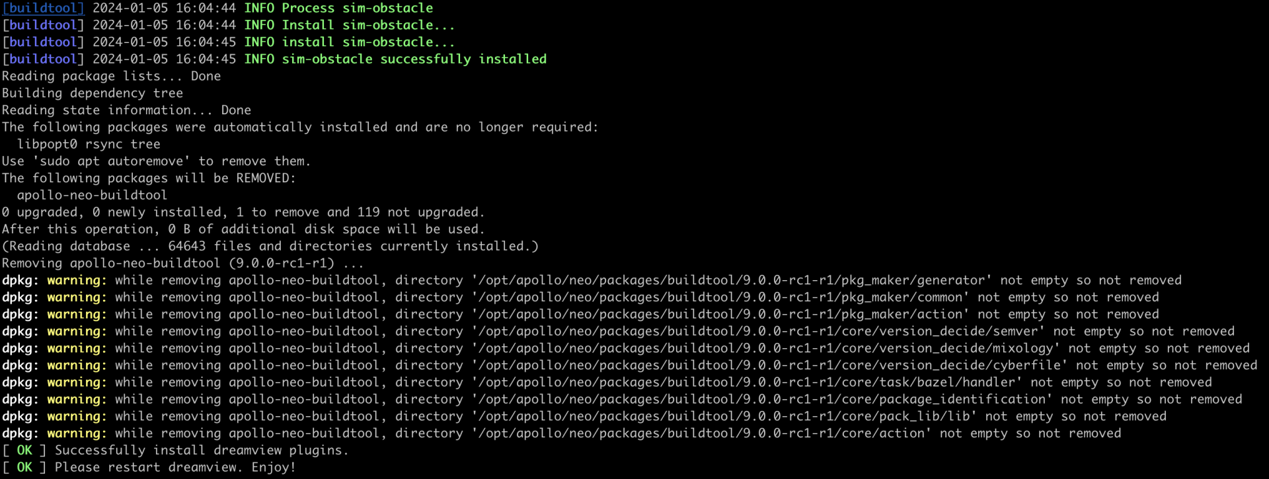Click the 'libpopt0 rsync tree' package list
The width and height of the screenshot is (1269, 479).
89,144
